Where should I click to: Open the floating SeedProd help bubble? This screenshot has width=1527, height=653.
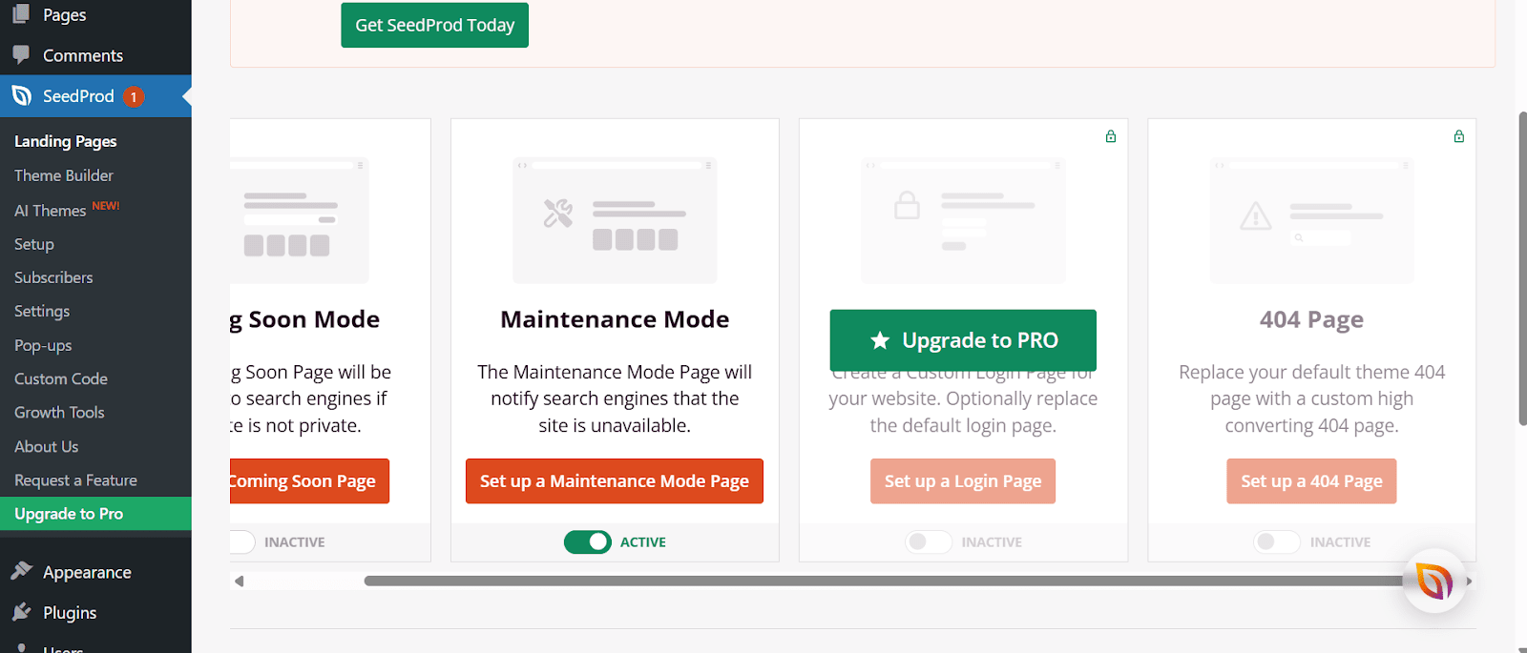pos(1433,581)
